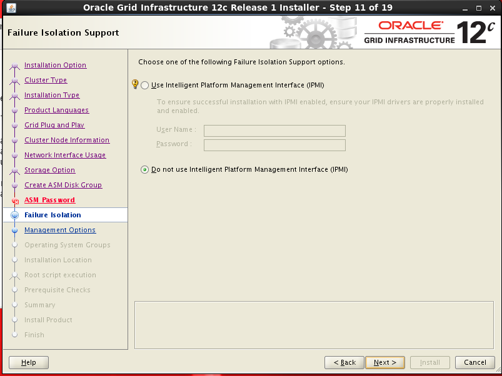Image resolution: width=502 pixels, height=376 pixels.
Task: Click the 'Choose one of the following' instruction text
Action: pyautogui.click(x=242, y=62)
